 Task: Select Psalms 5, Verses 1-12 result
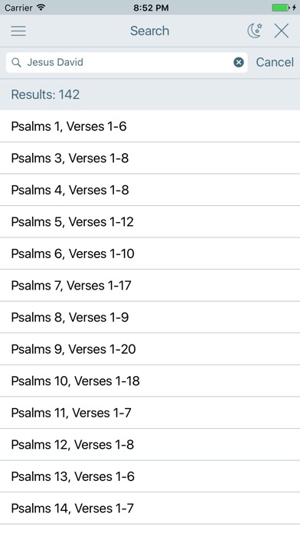(x=150, y=221)
